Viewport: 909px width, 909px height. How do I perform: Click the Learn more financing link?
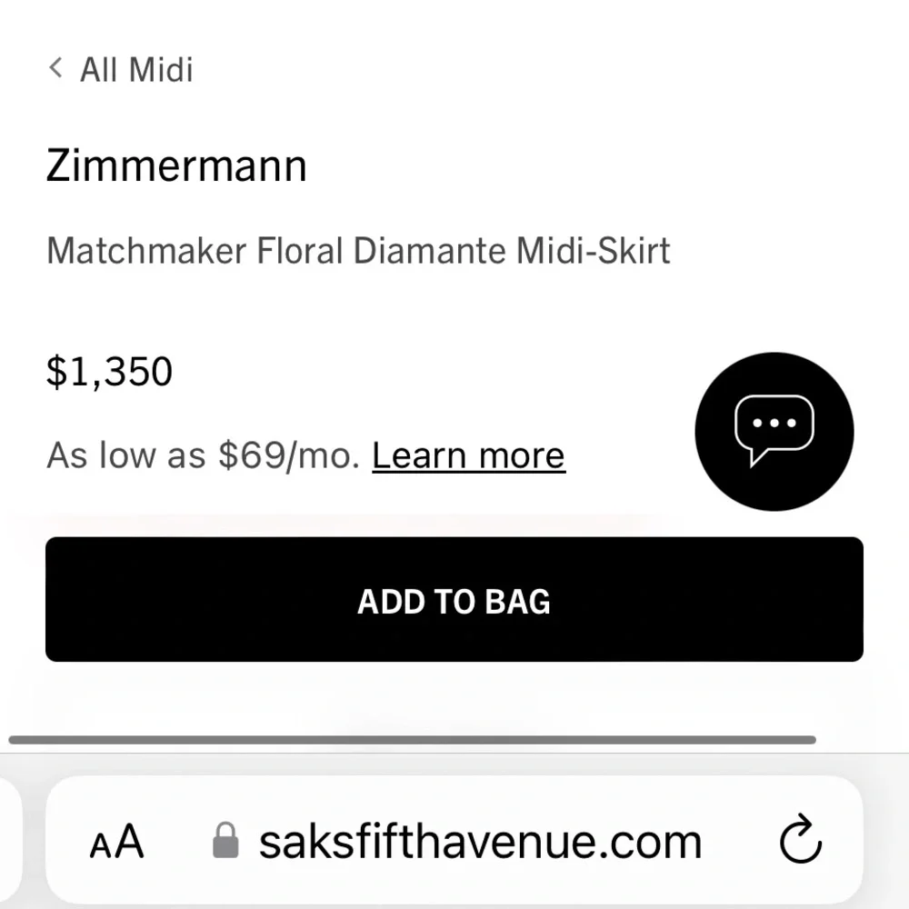pos(468,455)
